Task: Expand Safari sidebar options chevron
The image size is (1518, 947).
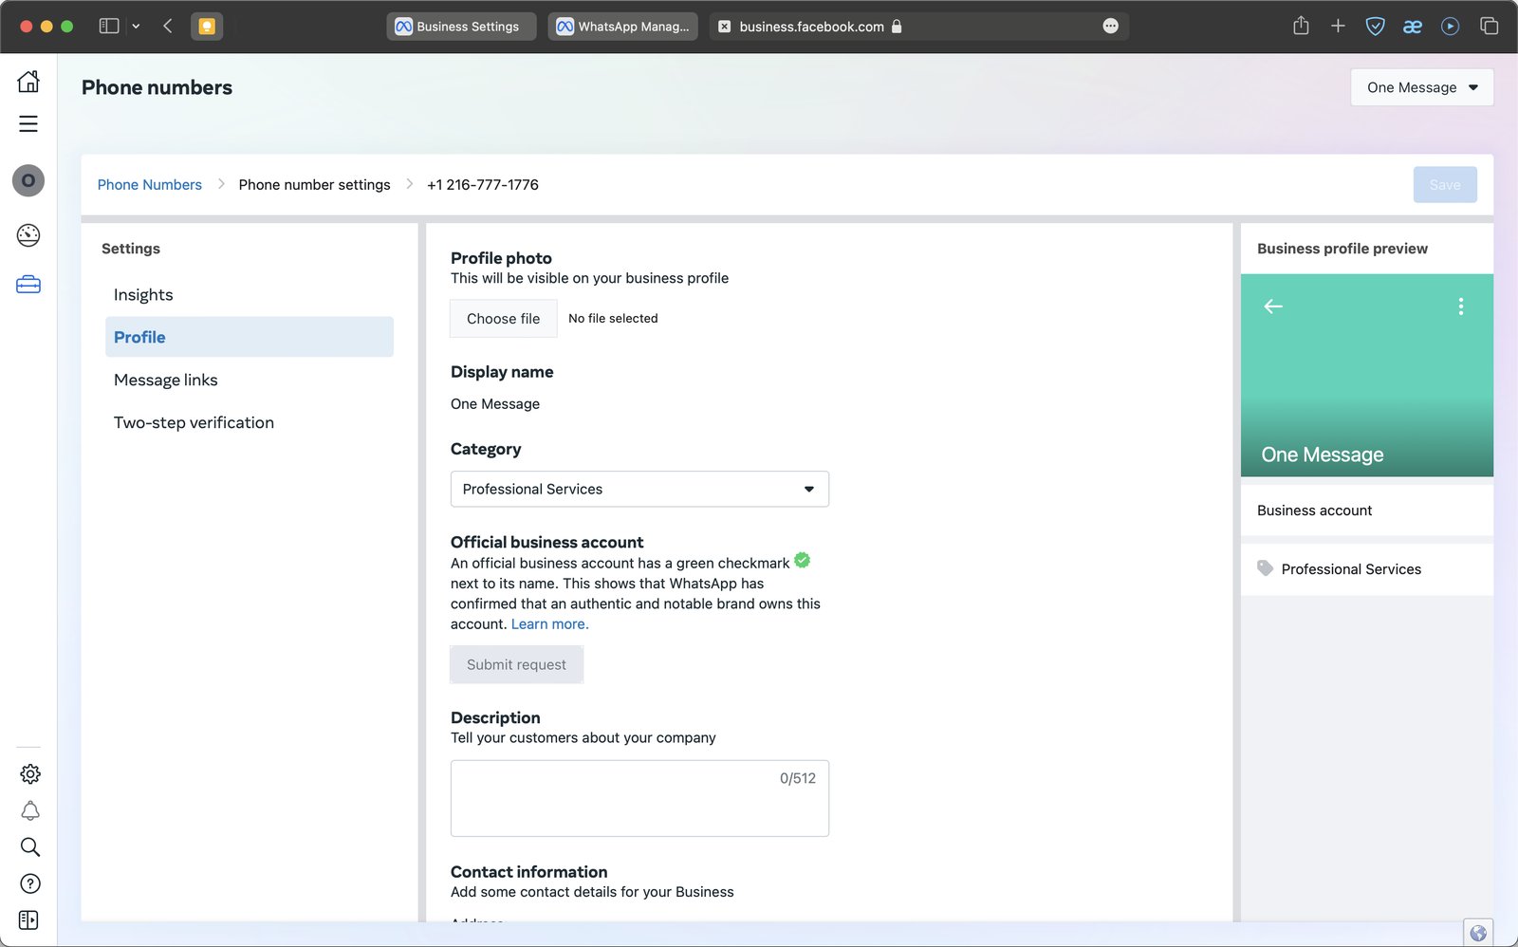Action: 136,27
